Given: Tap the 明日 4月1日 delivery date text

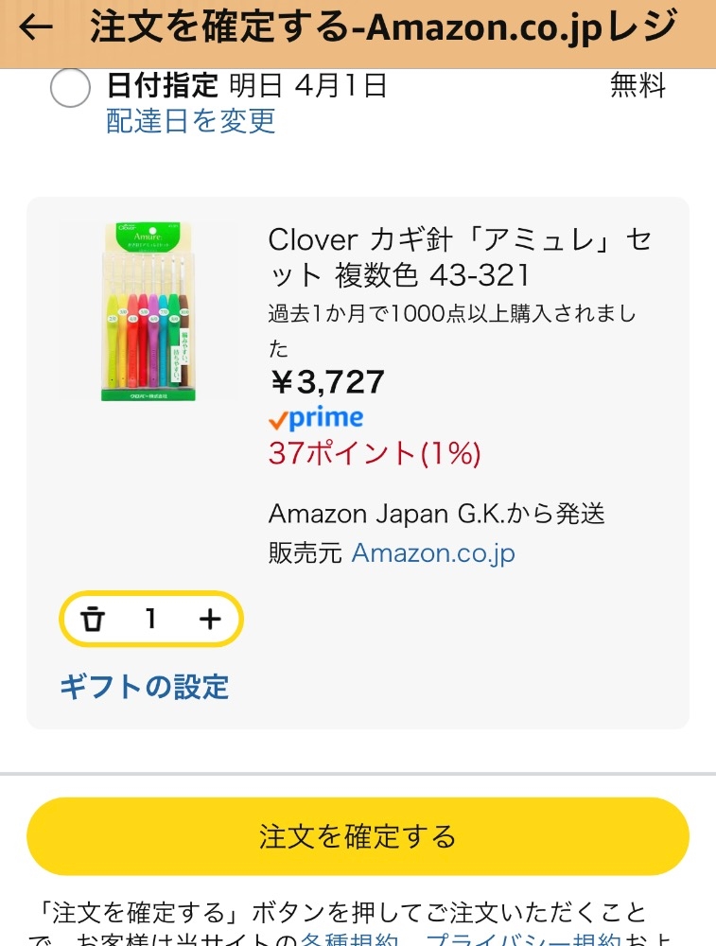Looking at the screenshot, I should 307,86.
